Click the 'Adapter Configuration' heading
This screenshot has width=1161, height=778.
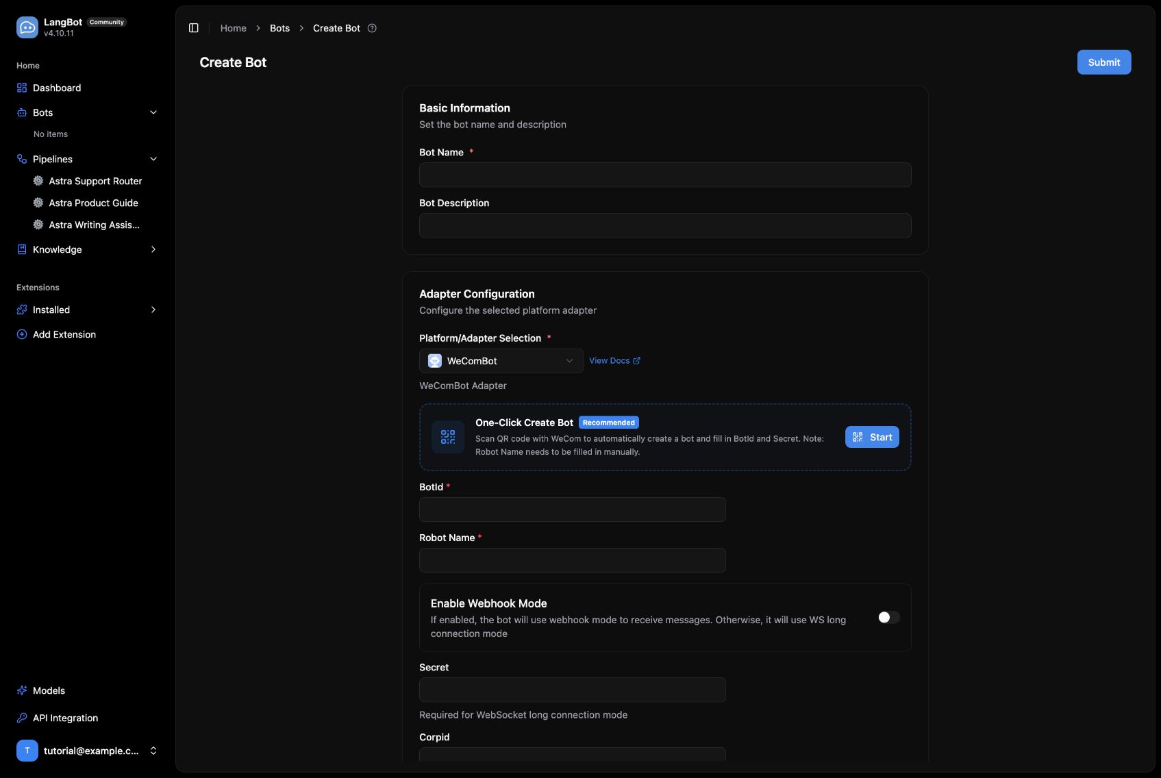point(477,294)
